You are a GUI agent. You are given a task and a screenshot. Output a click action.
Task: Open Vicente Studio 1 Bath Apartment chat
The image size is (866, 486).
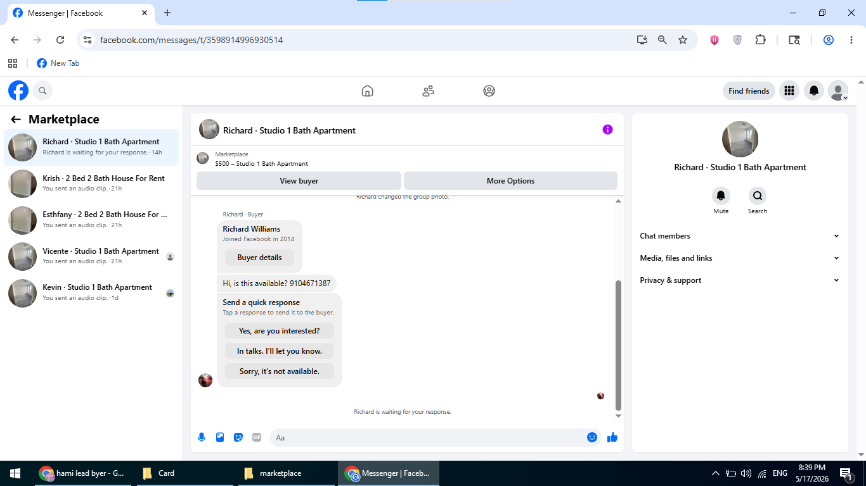91,256
